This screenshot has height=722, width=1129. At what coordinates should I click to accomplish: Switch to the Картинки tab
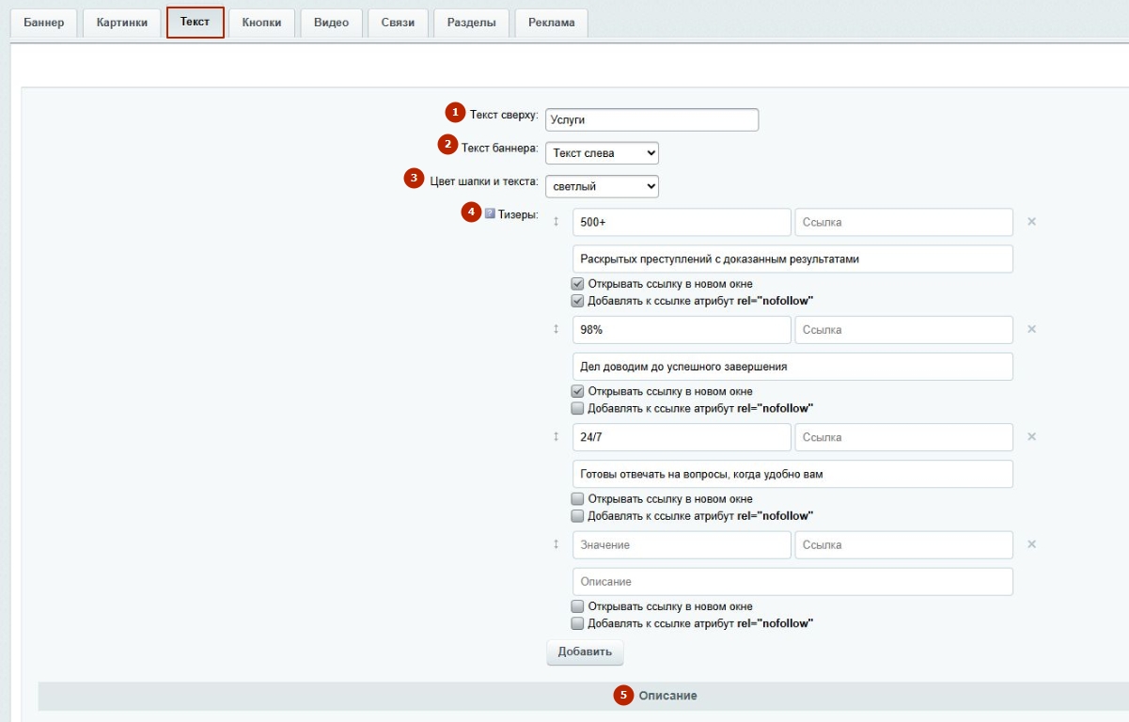[x=121, y=23]
